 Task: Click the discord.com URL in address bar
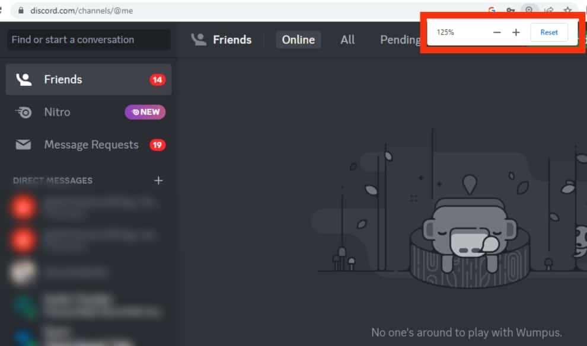82,11
